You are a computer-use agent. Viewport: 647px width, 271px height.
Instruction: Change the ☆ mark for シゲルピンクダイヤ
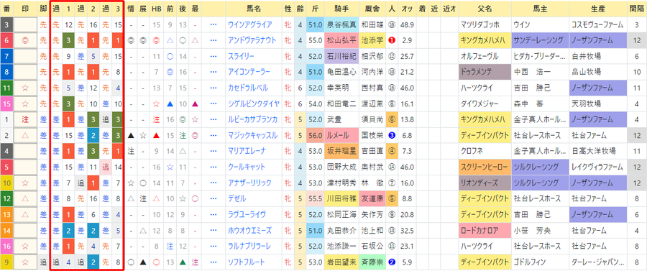pyautogui.click(x=26, y=104)
